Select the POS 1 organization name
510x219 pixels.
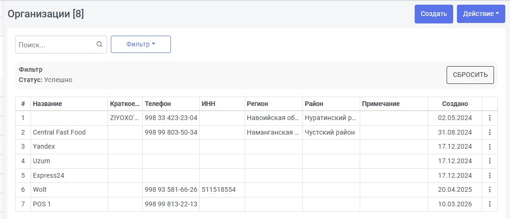[x=42, y=204]
